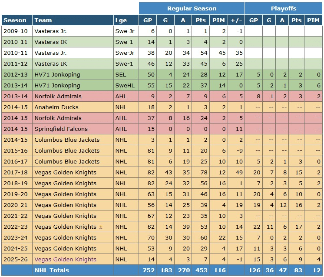Click the 60 points cell for 2023-24
Screen dimensions: 324x277
(200, 237)
